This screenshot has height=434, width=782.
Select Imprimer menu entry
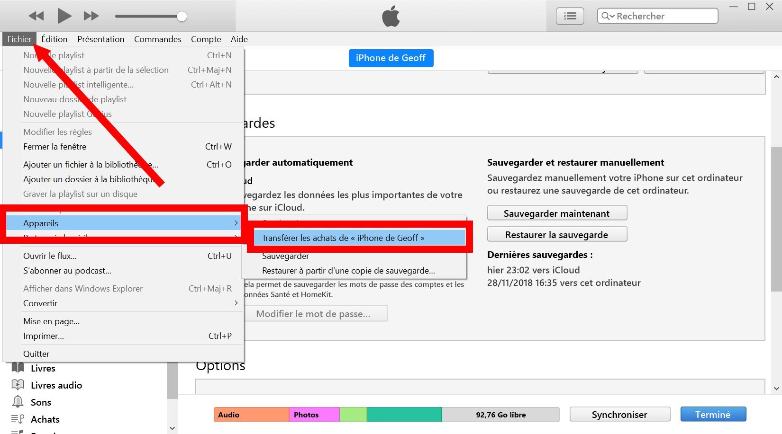[124, 336]
